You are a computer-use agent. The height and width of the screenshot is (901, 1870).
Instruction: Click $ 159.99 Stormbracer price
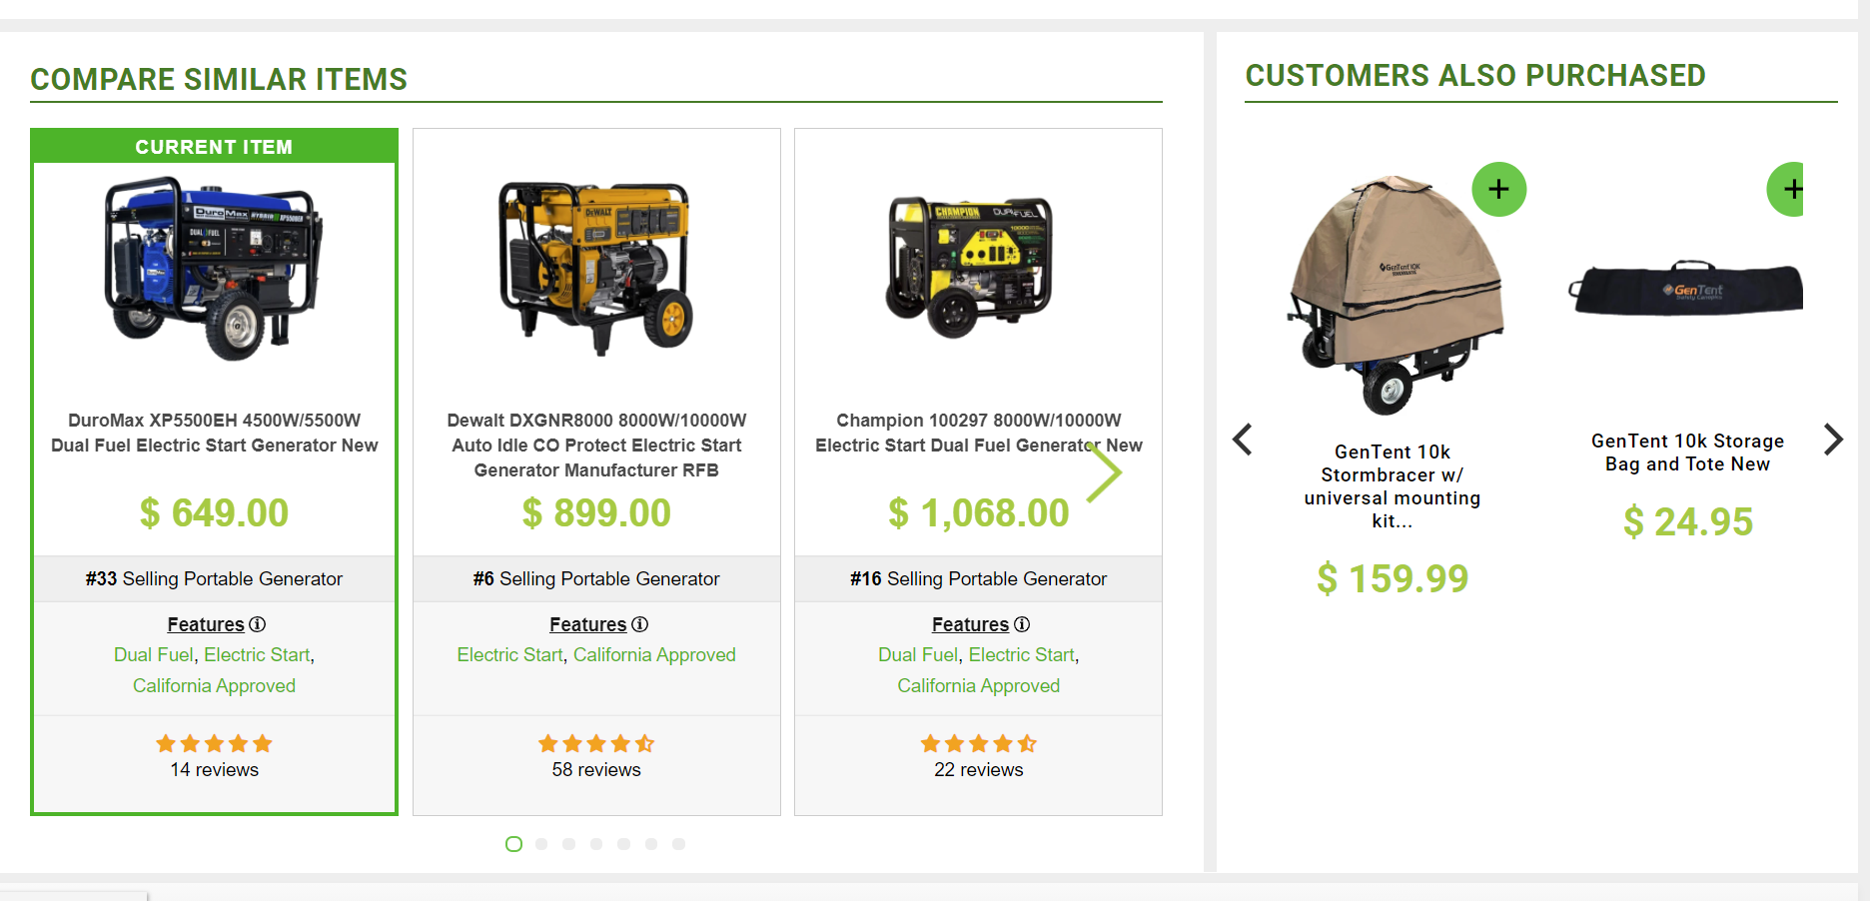coord(1393,579)
